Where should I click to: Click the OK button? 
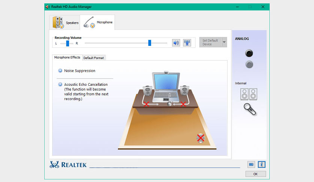[256, 174]
